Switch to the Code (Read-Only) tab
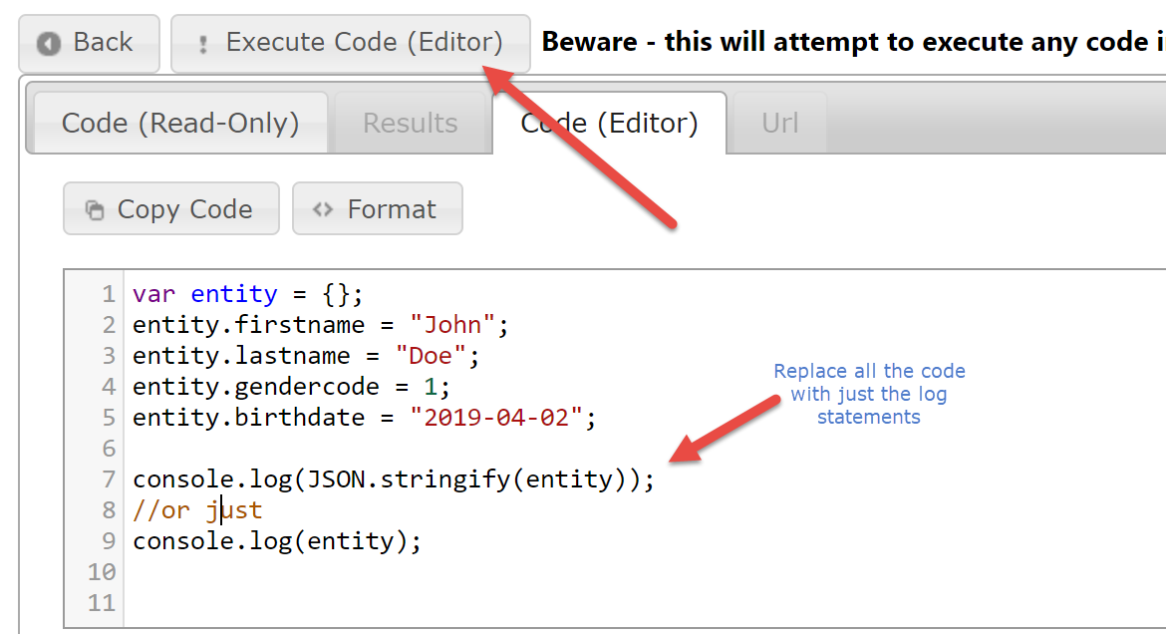The width and height of the screenshot is (1166, 634). coord(180,124)
